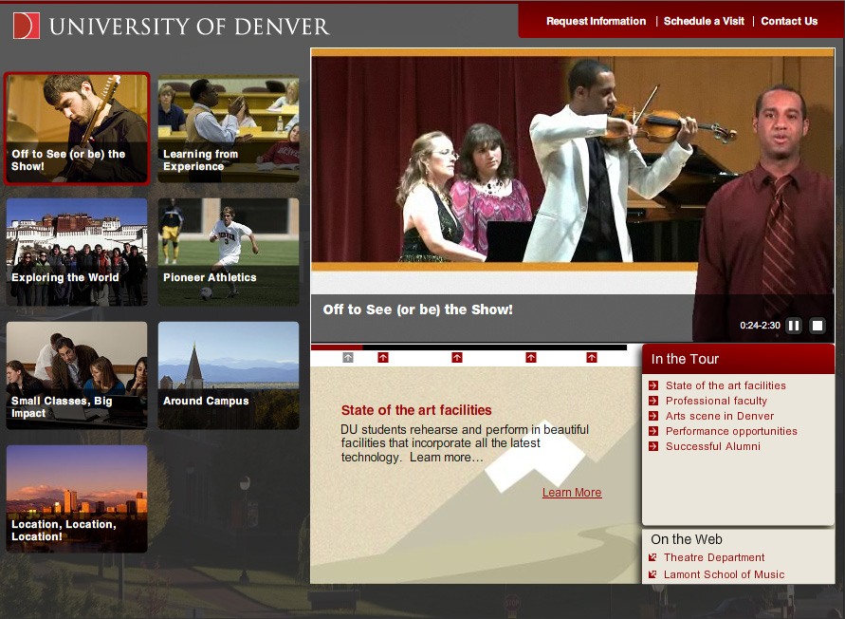Open Request Information page
The width and height of the screenshot is (845, 619).
click(x=596, y=21)
